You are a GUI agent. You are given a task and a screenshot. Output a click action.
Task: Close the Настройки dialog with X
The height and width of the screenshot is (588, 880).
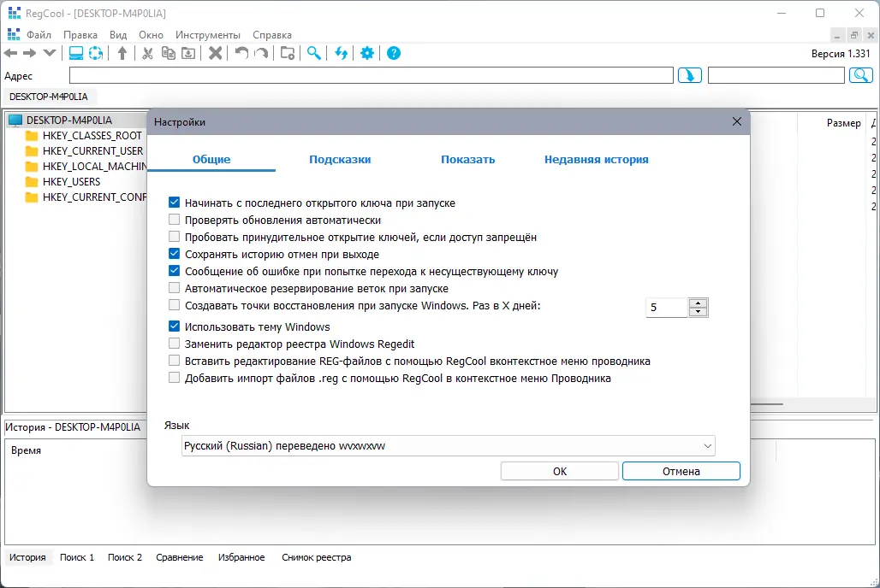[x=737, y=121]
